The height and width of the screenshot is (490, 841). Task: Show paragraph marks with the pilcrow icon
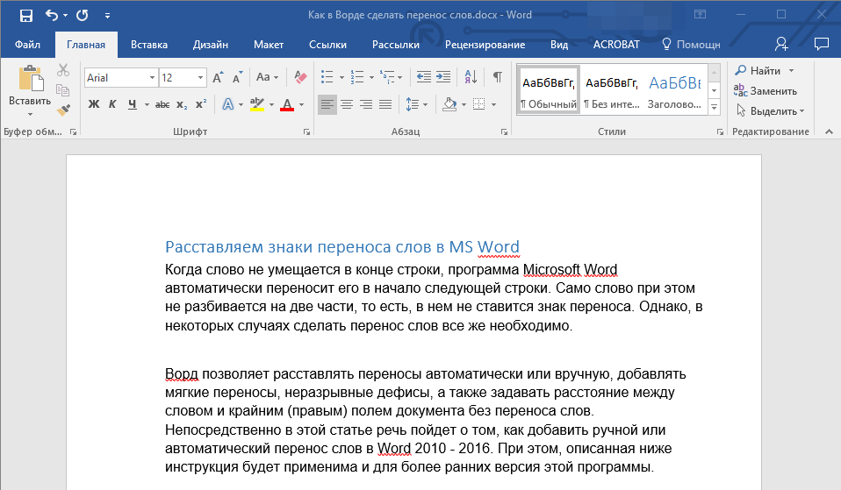pos(497,77)
